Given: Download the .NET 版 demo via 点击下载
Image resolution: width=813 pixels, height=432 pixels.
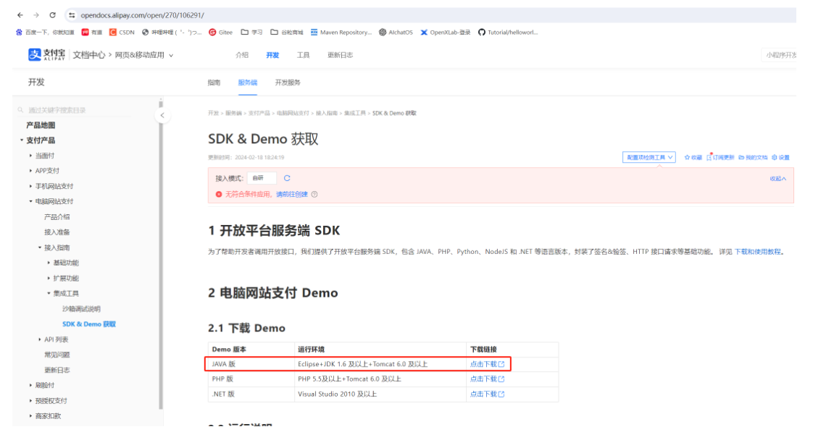Looking at the screenshot, I should pos(487,394).
